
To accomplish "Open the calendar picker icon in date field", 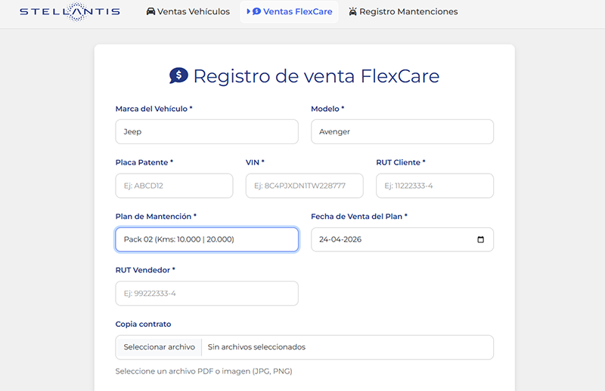I will [x=481, y=240].
